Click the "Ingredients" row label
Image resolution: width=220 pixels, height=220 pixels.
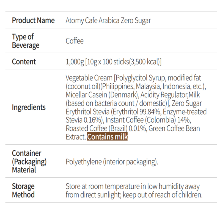[x=29, y=107]
